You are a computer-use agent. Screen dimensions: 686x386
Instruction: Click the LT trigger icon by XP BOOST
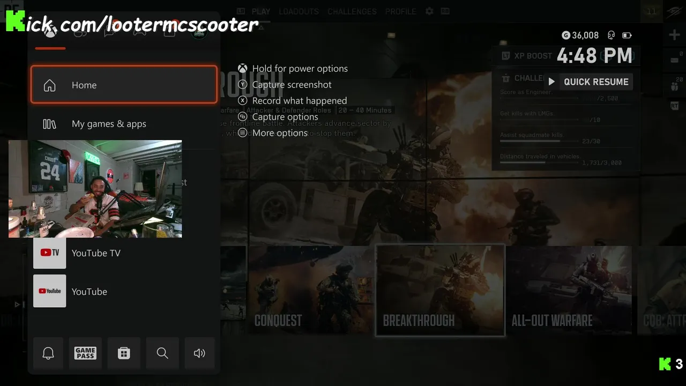coord(505,56)
